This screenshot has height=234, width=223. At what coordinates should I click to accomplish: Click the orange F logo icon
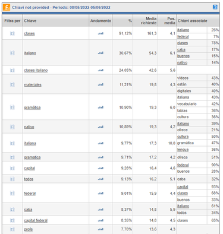tap(7, 8)
